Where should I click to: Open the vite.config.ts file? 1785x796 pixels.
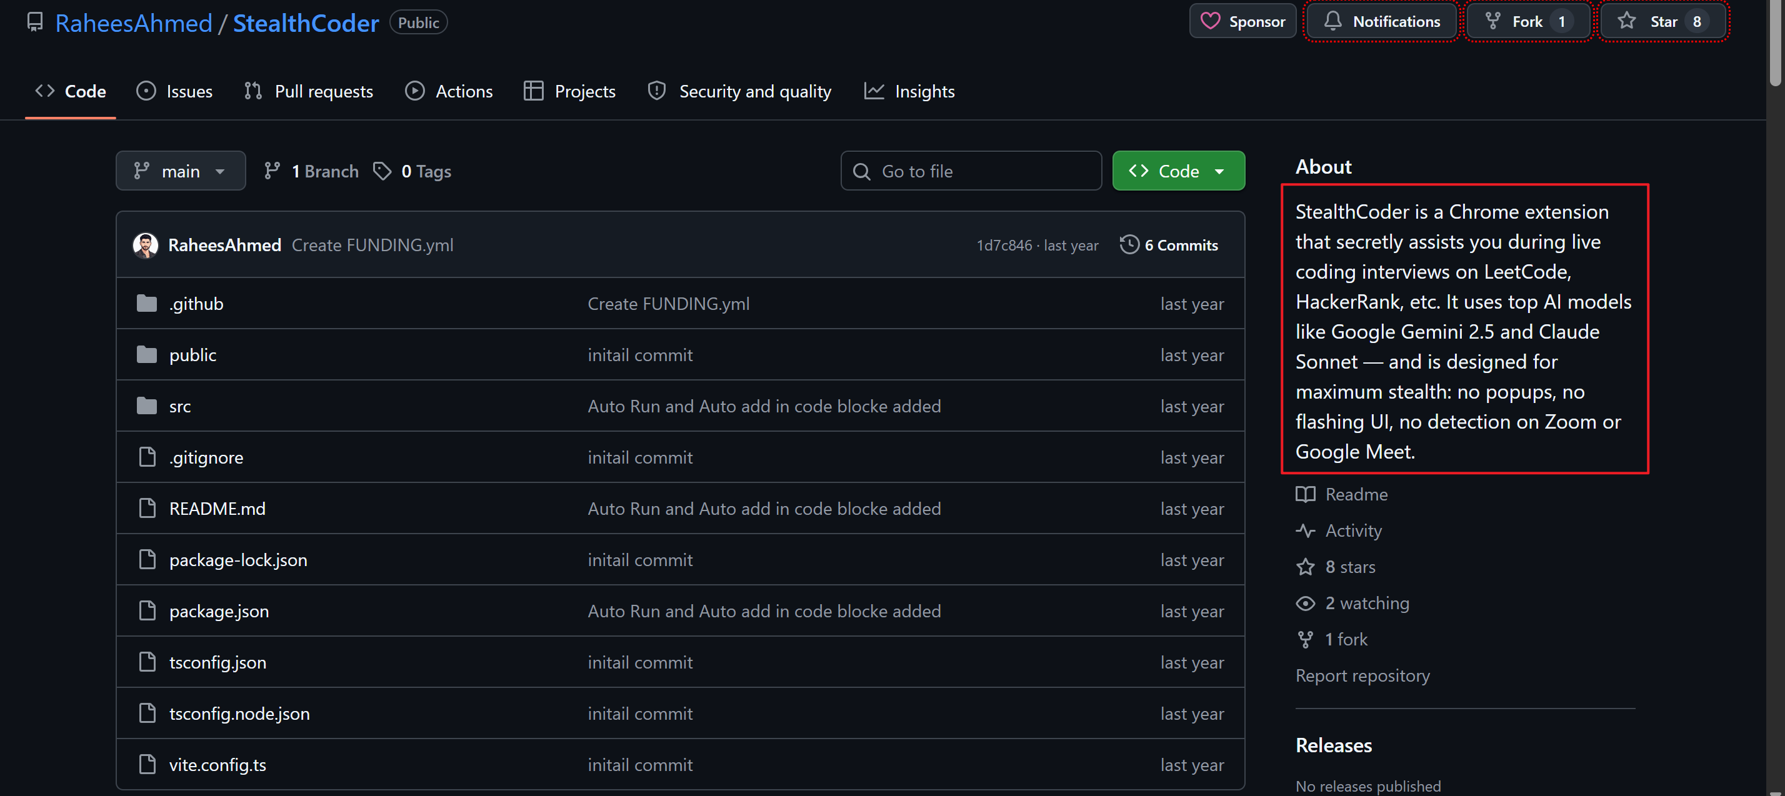(x=217, y=765)
